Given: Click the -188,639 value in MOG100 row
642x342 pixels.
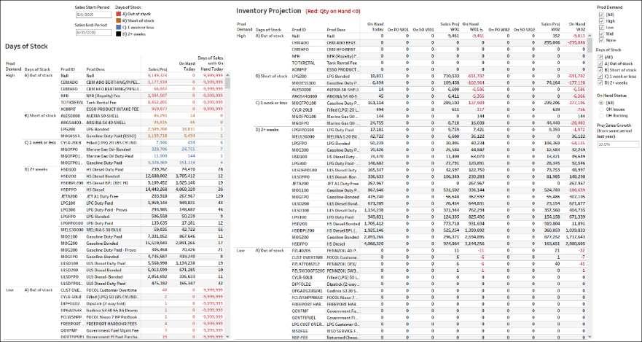Looking at the screenshot, I should click(576, 190).
